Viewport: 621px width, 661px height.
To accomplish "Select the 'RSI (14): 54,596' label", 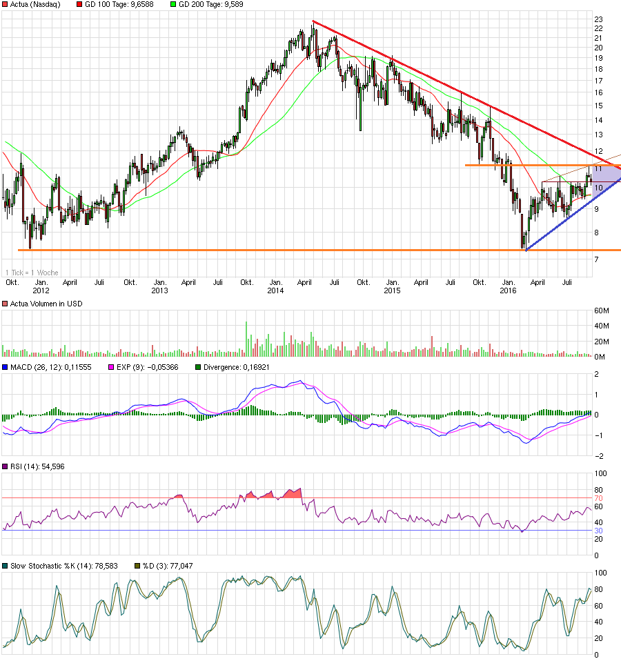I will (37, 466).
